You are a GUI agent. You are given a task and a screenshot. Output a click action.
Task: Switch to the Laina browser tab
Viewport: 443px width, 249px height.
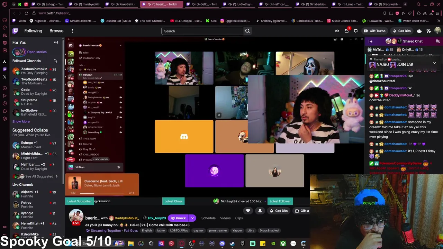pyautogui.click(x=347, y=4)
